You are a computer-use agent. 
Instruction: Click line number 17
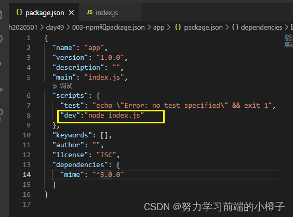[26, 205]
